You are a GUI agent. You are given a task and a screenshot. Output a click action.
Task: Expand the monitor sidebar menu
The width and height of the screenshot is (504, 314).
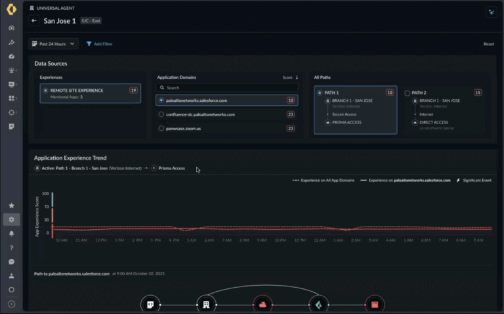click(12, 84)
